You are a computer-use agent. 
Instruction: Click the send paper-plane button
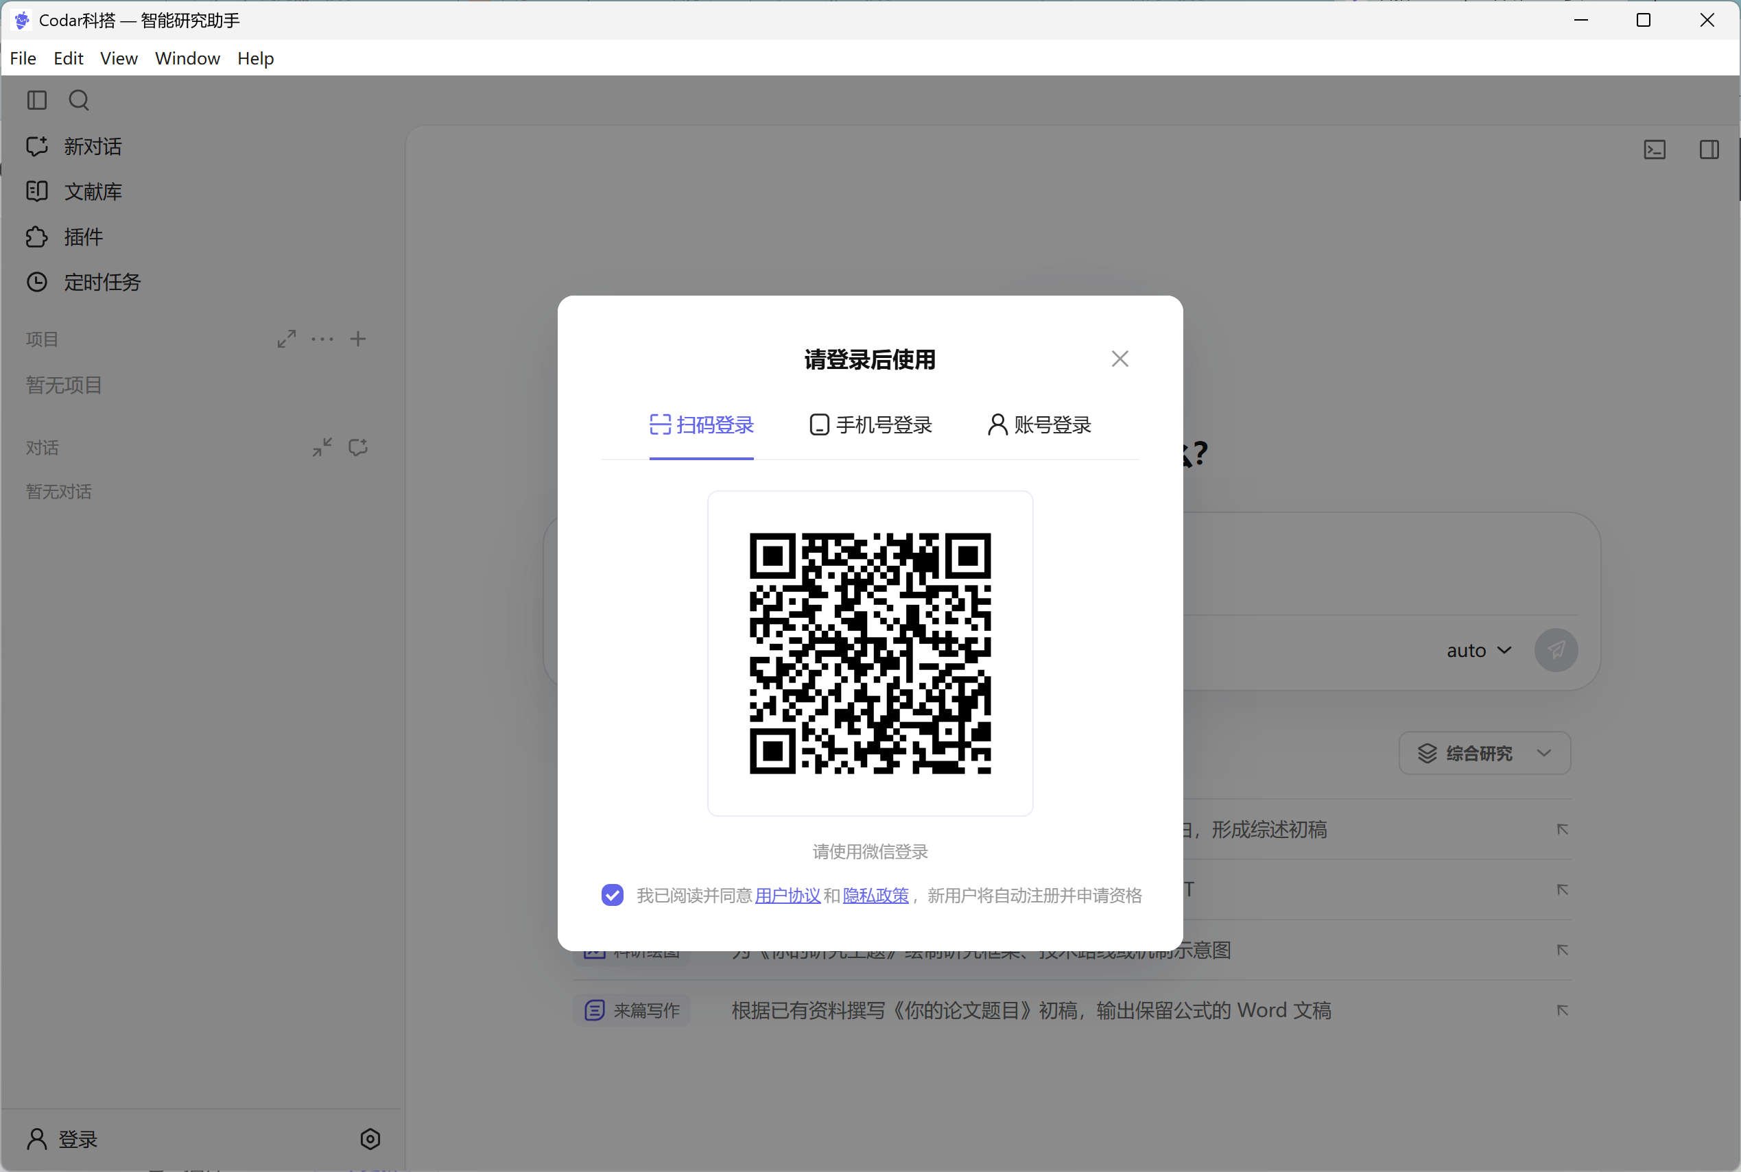pos(1556,650)
